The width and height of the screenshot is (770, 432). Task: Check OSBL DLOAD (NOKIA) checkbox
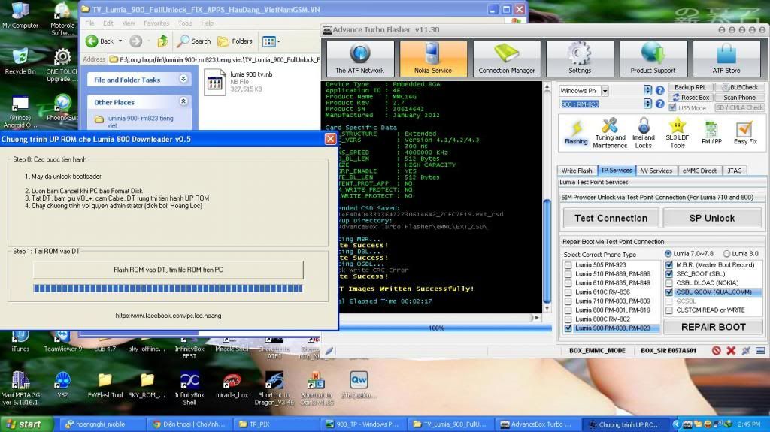click(x=668, y=282)
